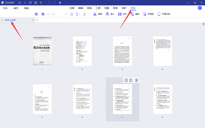Open the user account avatar
The width and height of the screenshot is (205, 128).
click(200, 8)
